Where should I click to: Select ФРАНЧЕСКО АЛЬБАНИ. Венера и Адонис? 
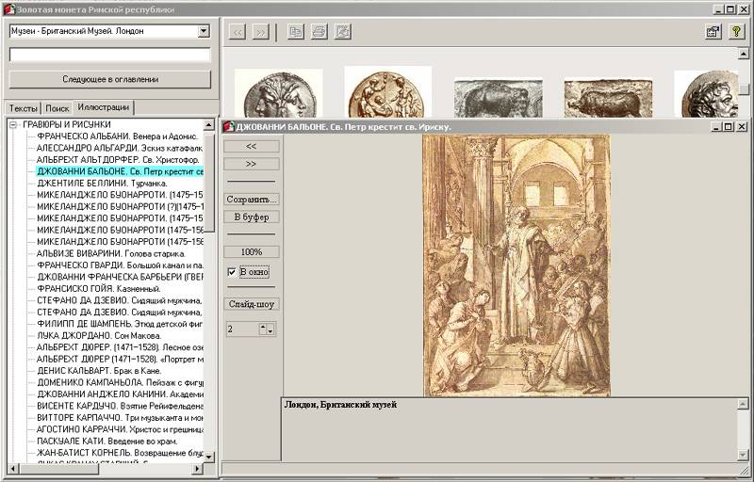click(117, 137)
